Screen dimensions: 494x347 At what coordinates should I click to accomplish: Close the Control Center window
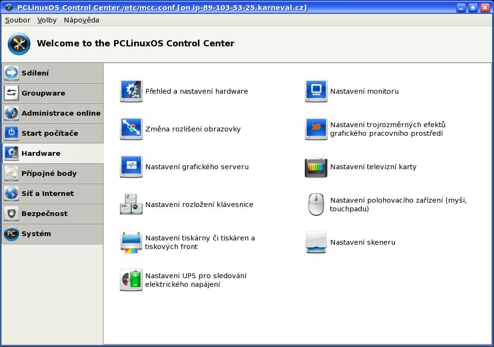coord(485,8)
